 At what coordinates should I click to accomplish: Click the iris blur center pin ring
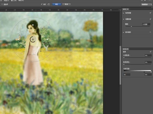click(x=33, y=39)
